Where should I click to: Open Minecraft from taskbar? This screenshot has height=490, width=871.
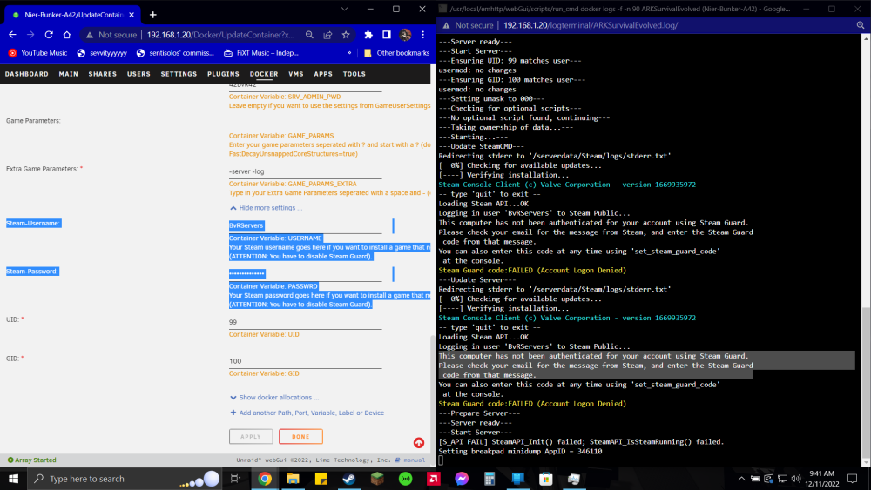point(377,479)
